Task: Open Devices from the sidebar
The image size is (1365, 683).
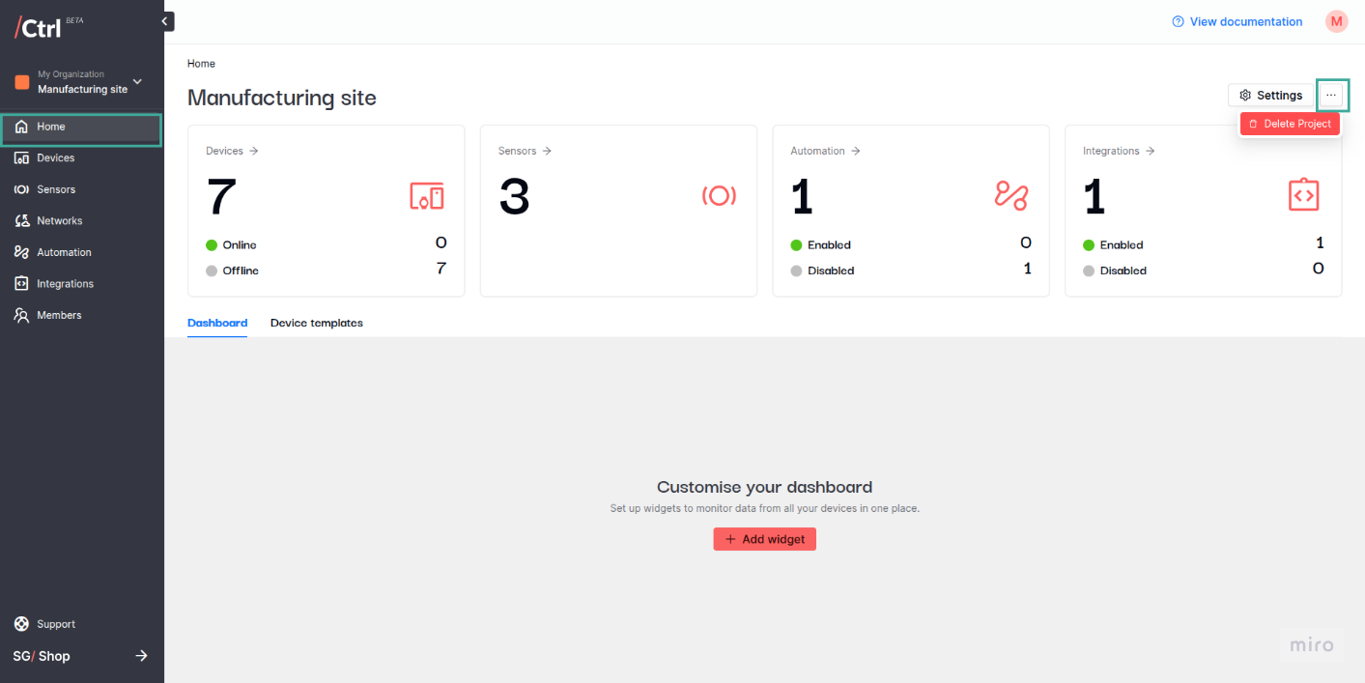Action: pos(55,157)
